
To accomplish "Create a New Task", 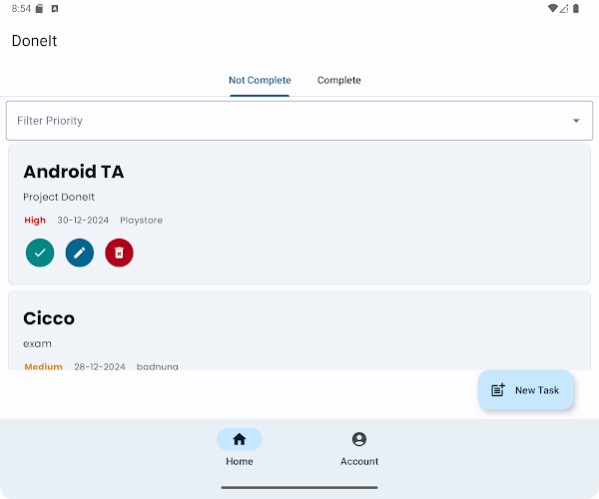I will [x=526, y=390].
